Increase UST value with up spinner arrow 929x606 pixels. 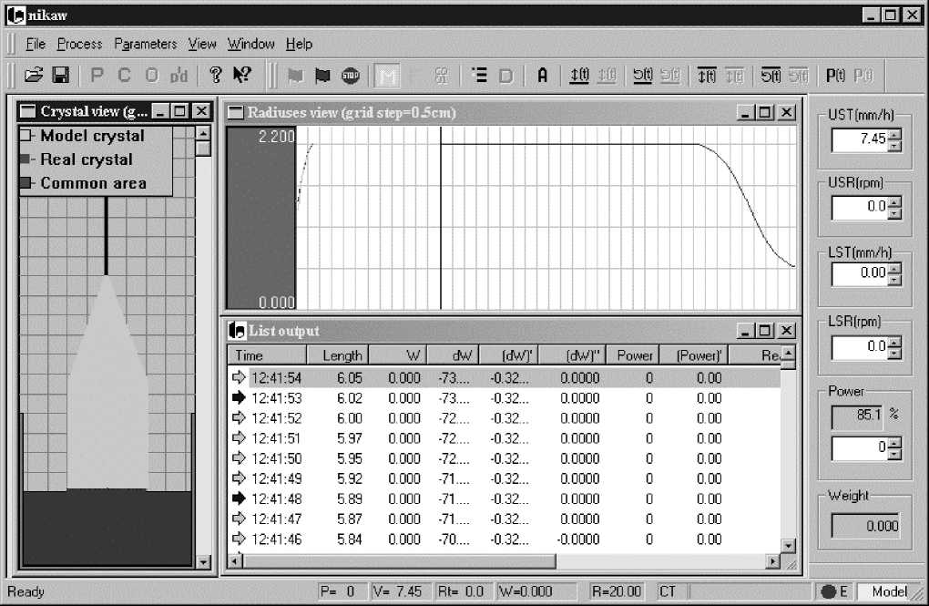click(x=894, y=135)
